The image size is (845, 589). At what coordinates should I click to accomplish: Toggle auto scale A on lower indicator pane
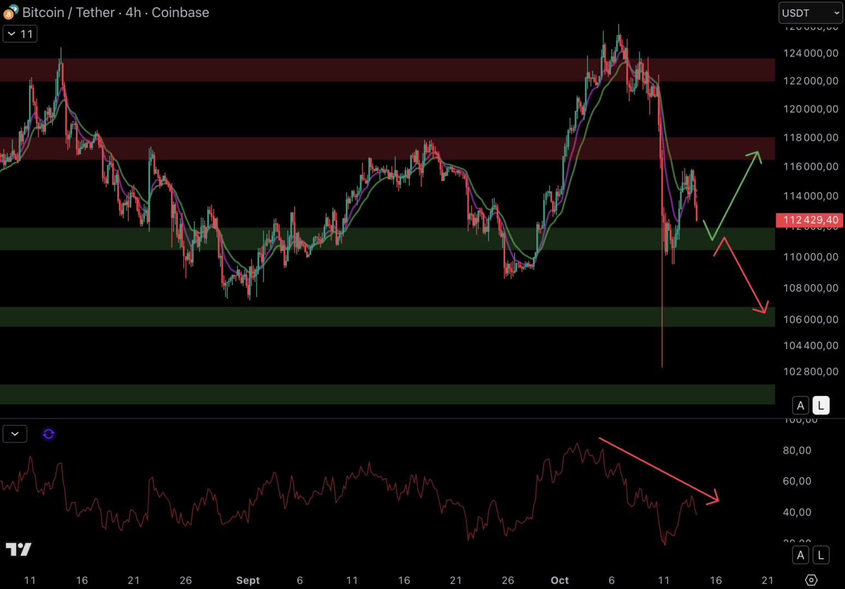point(800,555)
